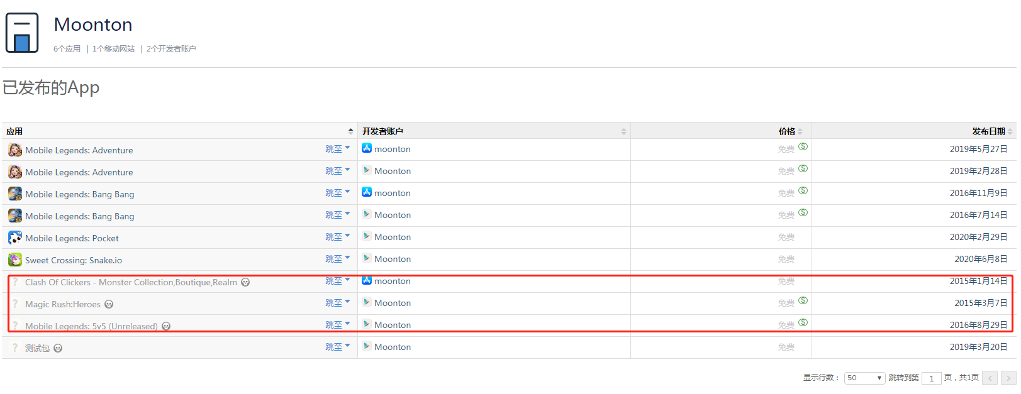Click the 跳转到第 page number input field
1021x394 pixels.
pos(931,378)
